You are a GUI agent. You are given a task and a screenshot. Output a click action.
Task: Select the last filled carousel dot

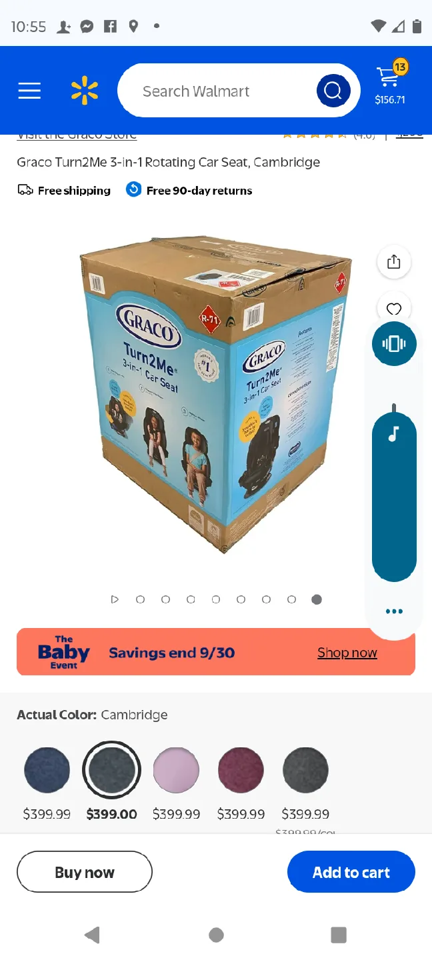(x=317, y=599)
